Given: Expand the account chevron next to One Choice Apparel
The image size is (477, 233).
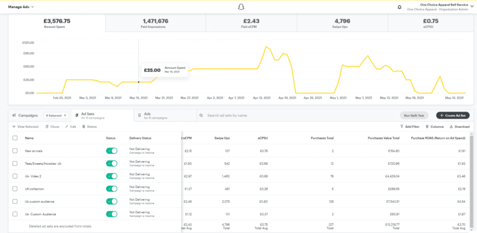Looking at the screenshot, I should tap(472, 7).
